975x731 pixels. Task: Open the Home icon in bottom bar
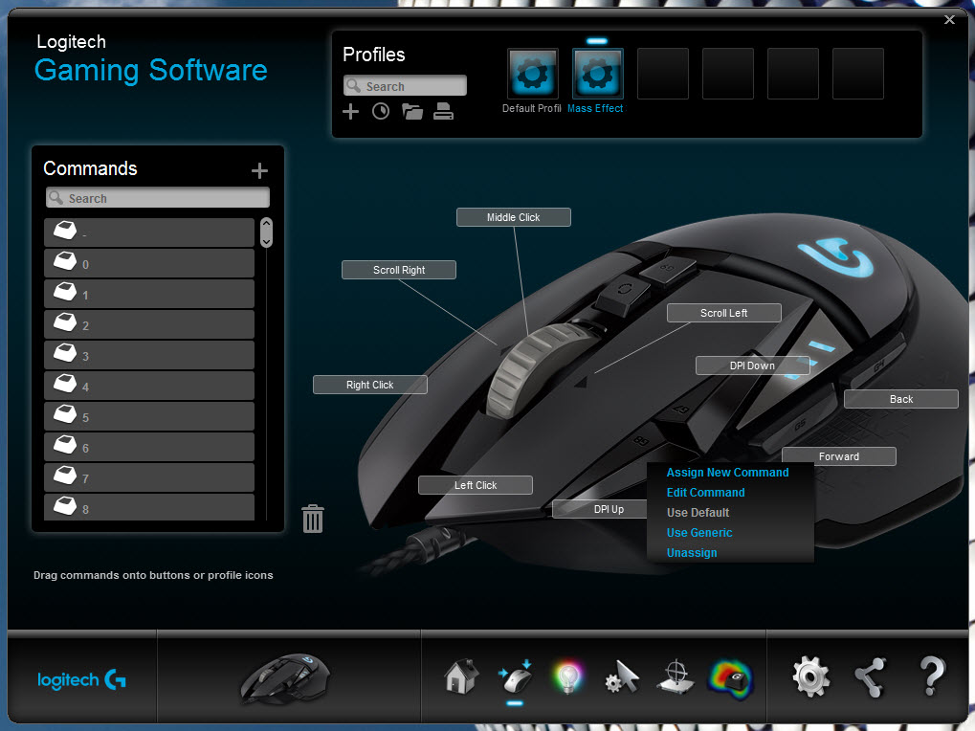(x=461, y=676)
